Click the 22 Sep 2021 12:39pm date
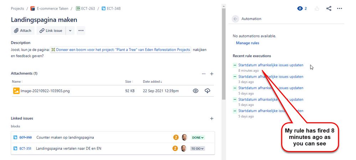Screen dimensions: 356x160 click(x=161, y=91)
